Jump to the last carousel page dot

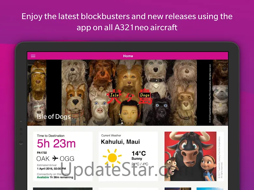tap(135, 123)
